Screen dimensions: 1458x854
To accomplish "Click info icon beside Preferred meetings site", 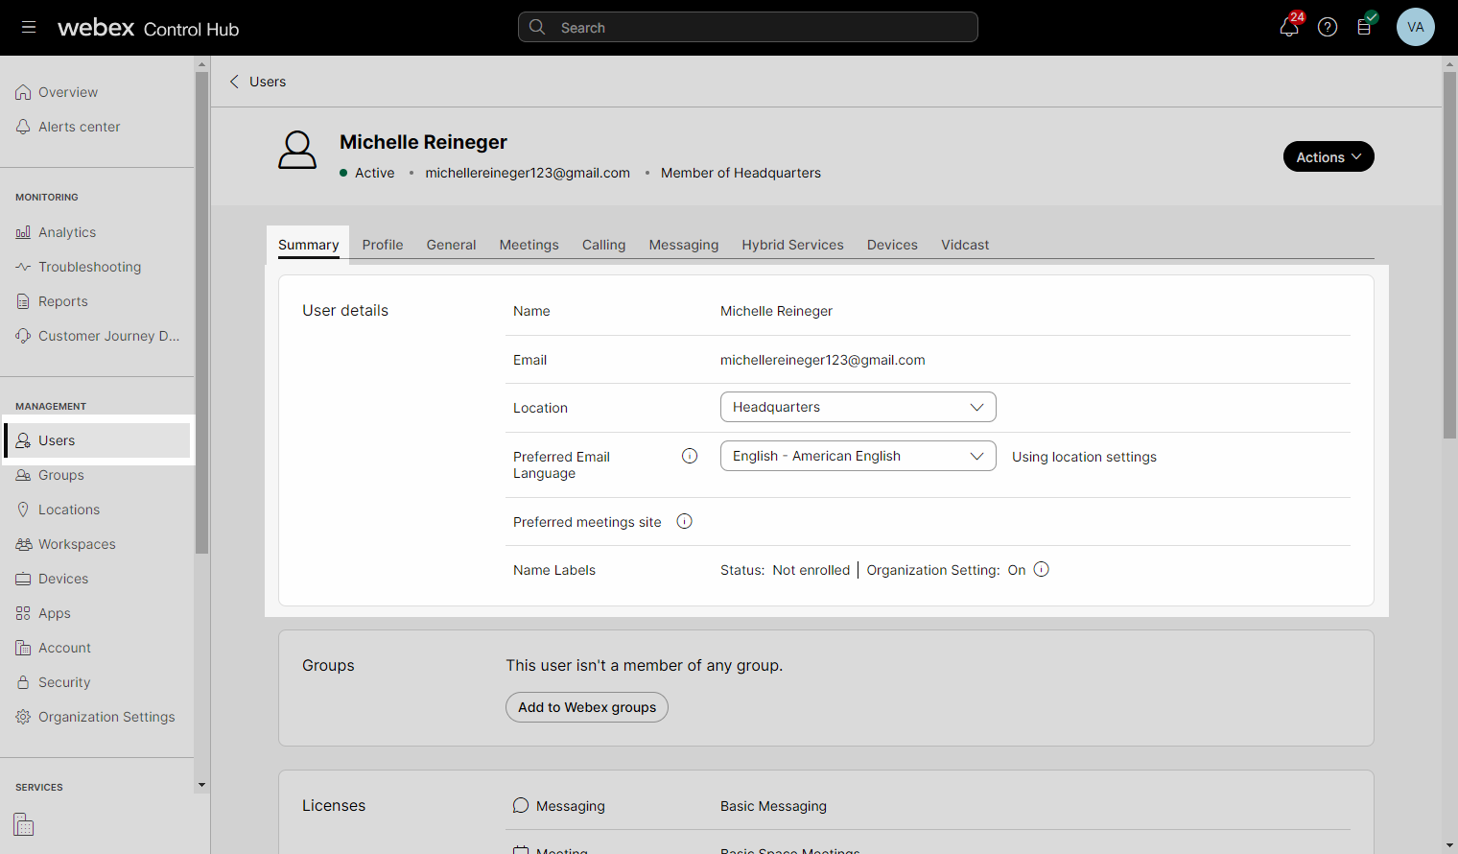I will click(685, 521).
